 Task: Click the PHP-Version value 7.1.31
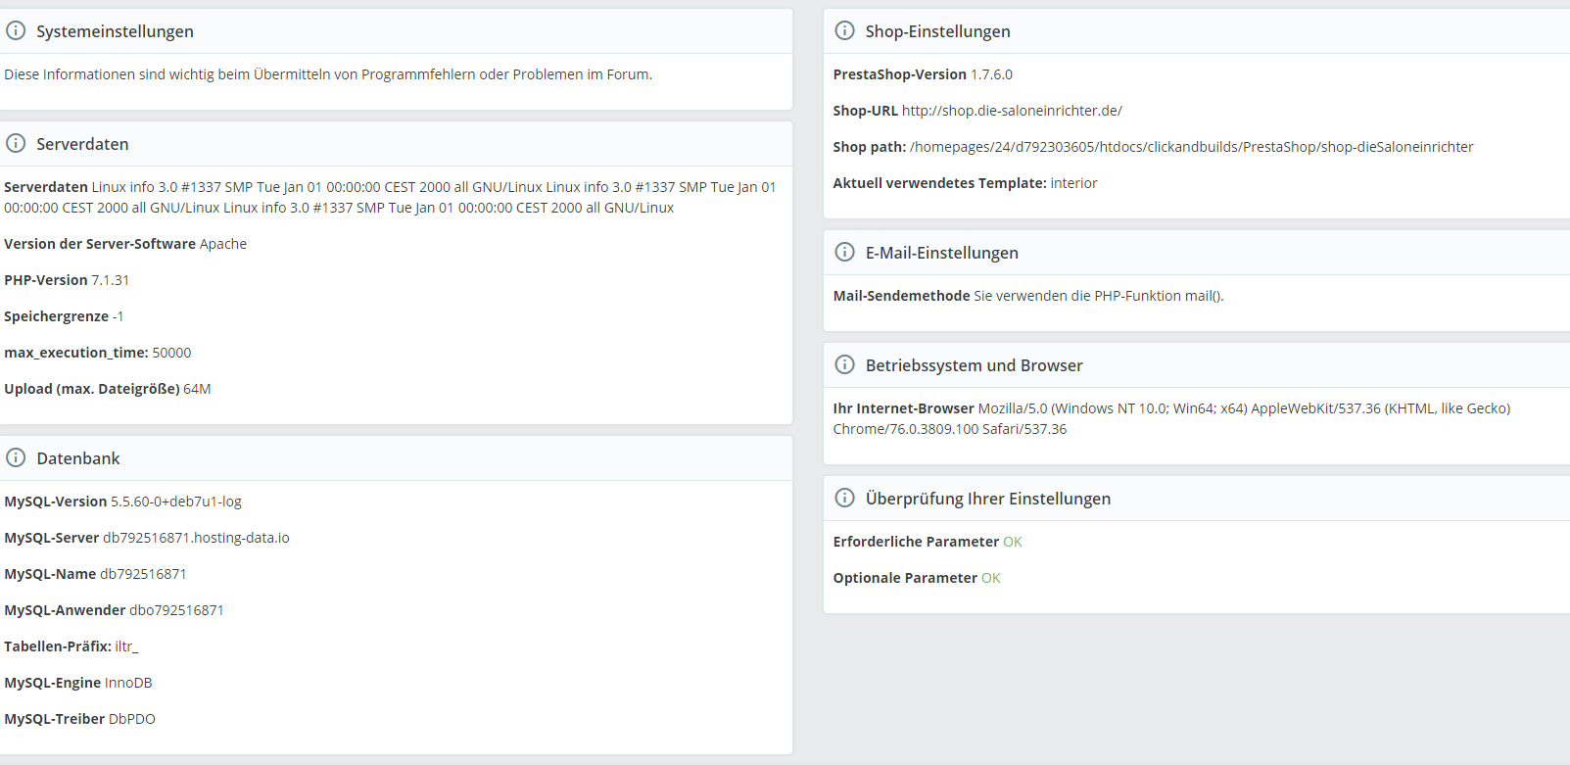[111, 280]
